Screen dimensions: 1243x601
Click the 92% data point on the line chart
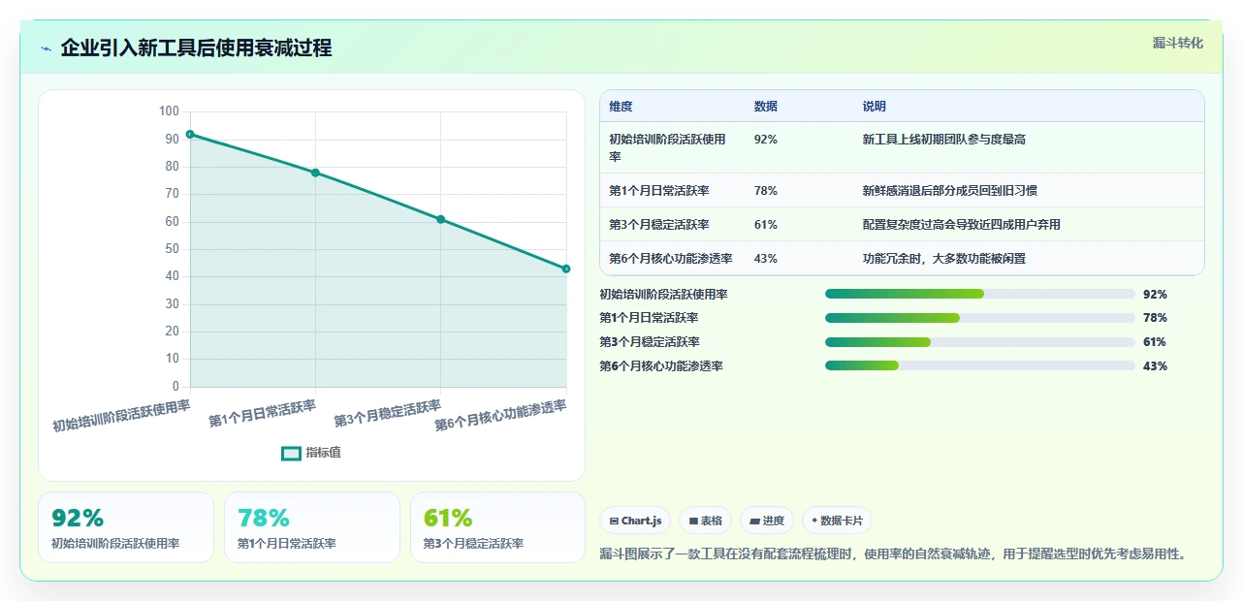tap(190, 134)
